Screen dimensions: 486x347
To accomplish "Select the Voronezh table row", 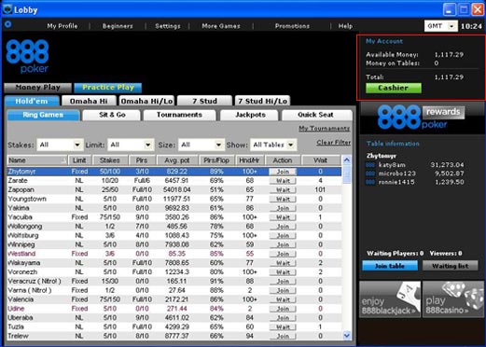I will (x=174, y=272).
